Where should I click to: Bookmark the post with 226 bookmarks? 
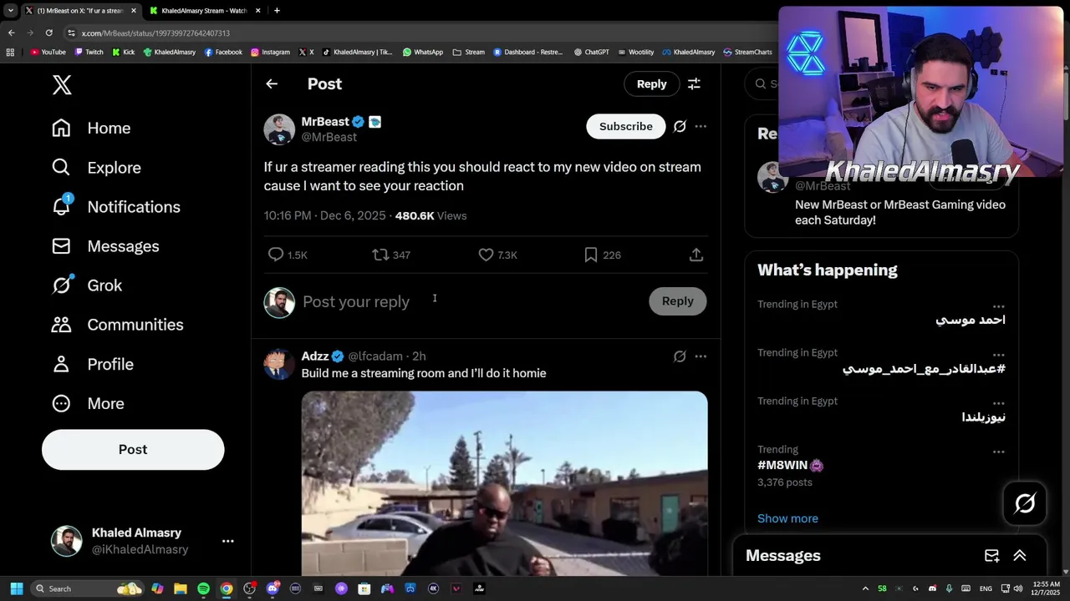[591, 255]
